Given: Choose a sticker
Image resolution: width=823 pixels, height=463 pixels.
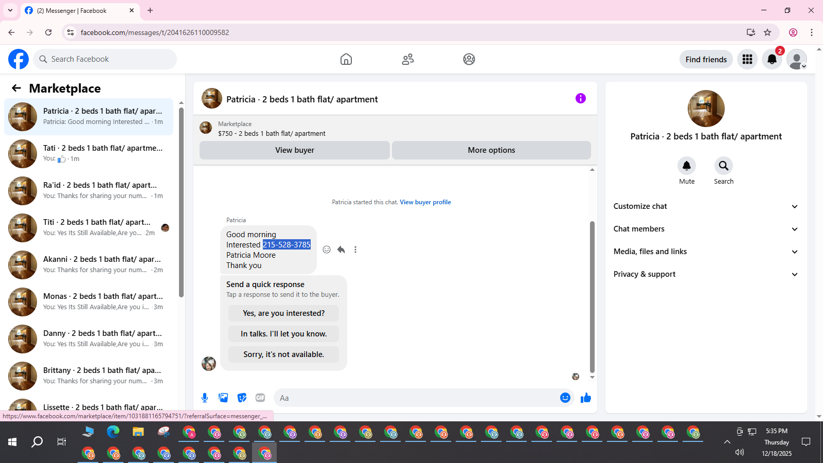Looking at the screenshot, I should [x=242, y=398].
